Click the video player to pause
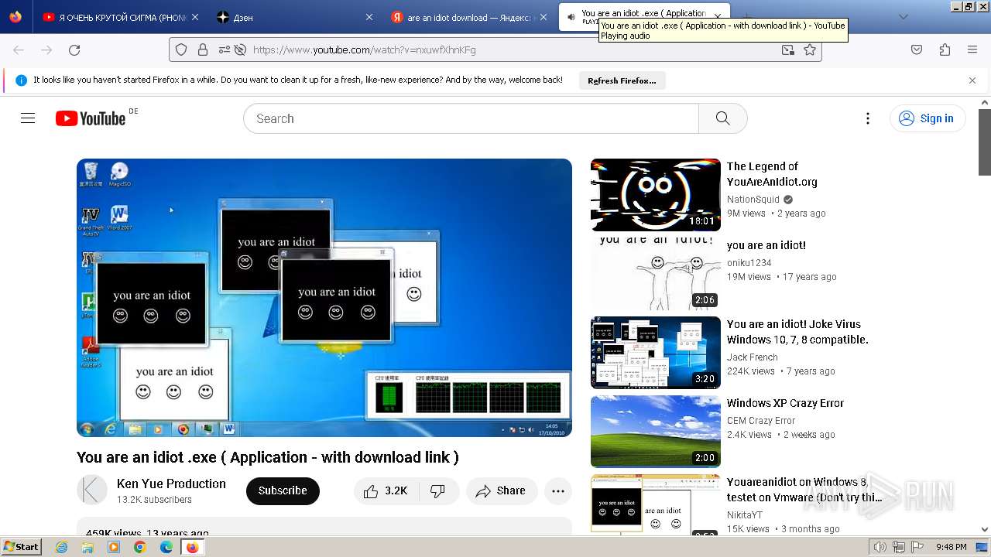 click(x=324, y=298)
